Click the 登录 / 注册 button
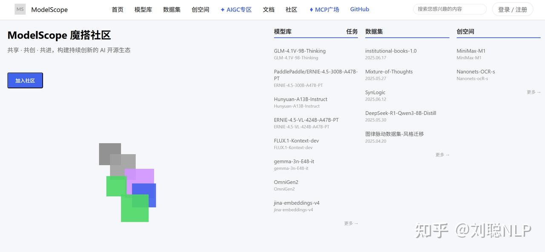Screen dimensions: 545x252 [513, 9]
